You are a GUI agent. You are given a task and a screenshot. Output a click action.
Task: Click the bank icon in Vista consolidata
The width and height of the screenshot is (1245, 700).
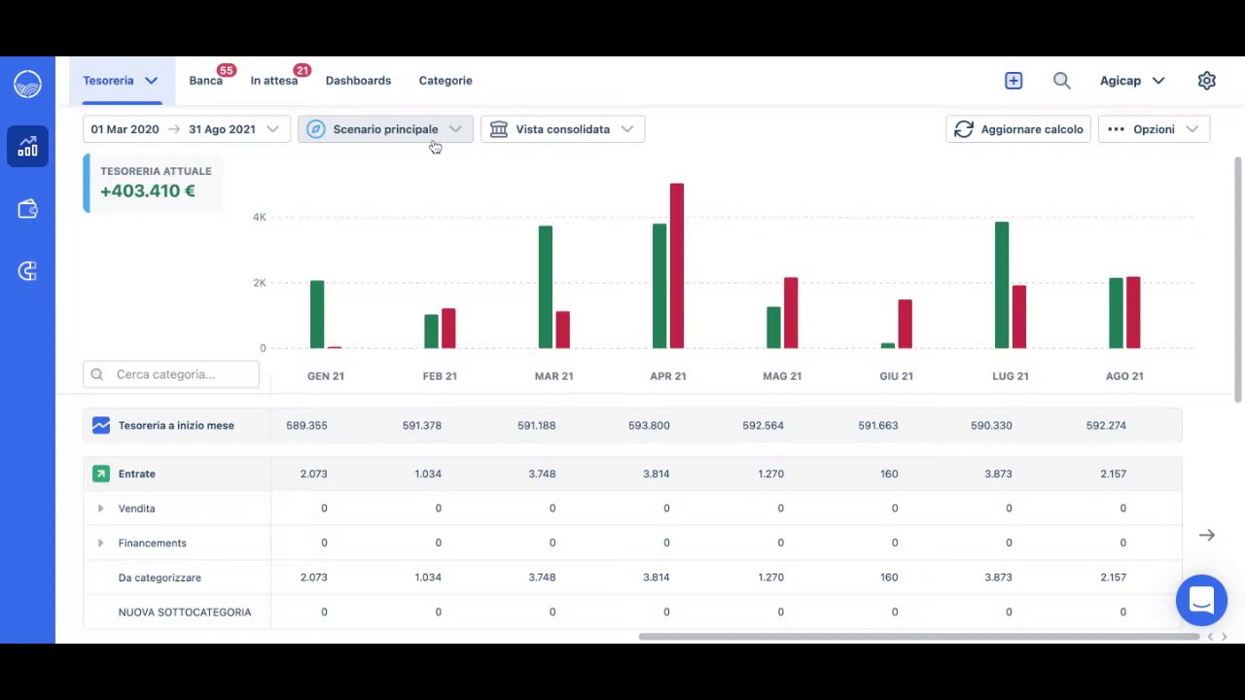[x=499, y=129]
